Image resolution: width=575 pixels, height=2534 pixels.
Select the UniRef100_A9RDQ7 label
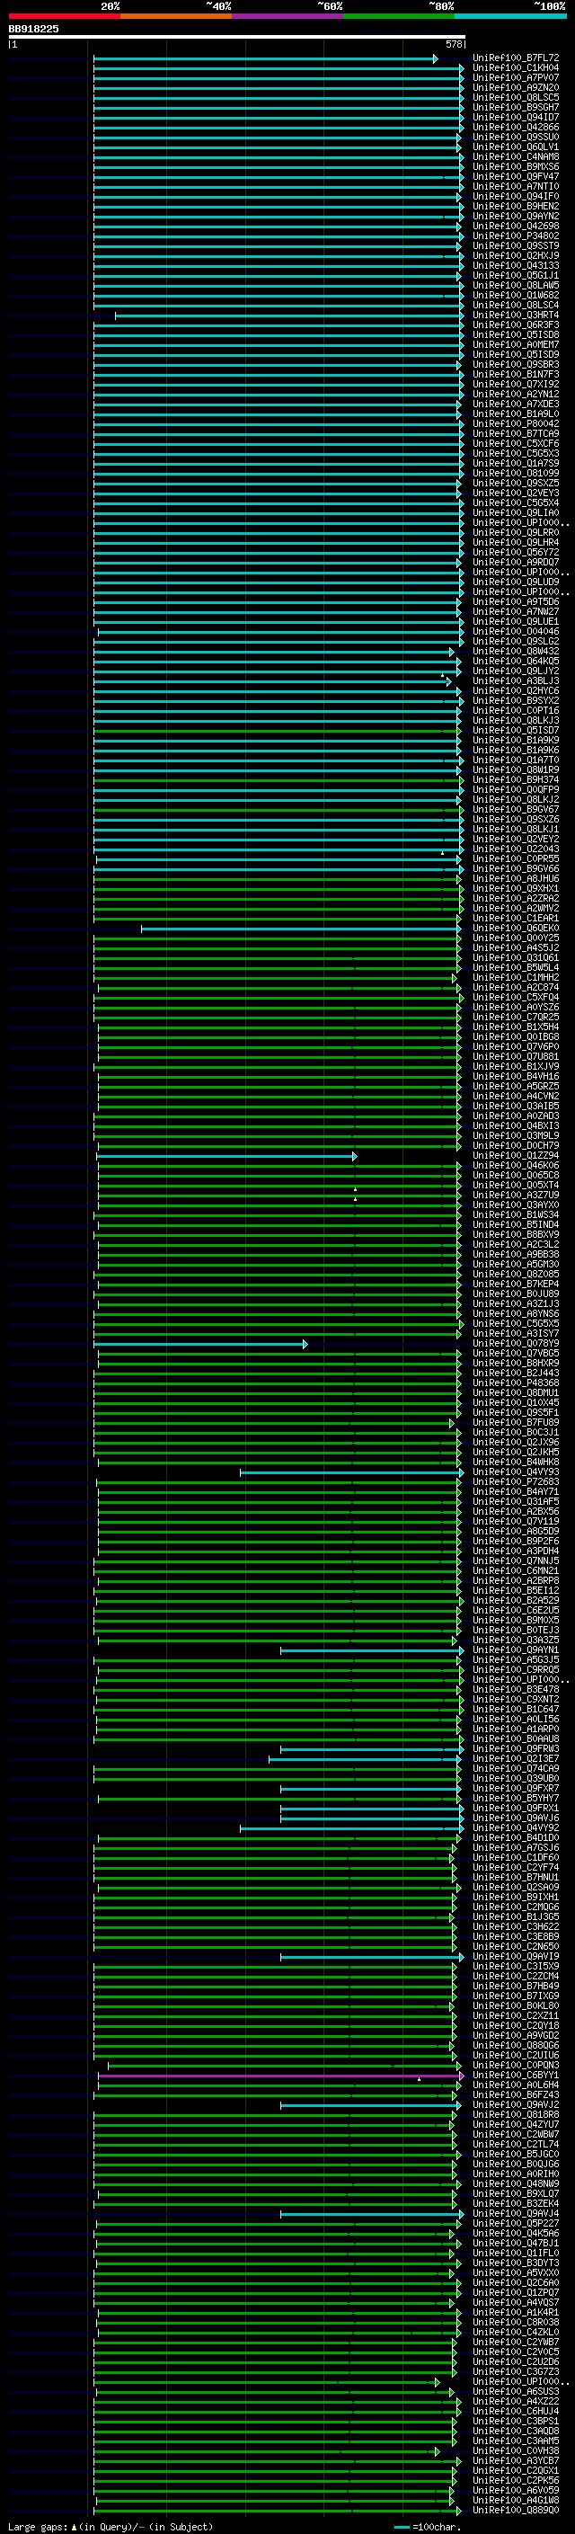[x=516, y=562]
